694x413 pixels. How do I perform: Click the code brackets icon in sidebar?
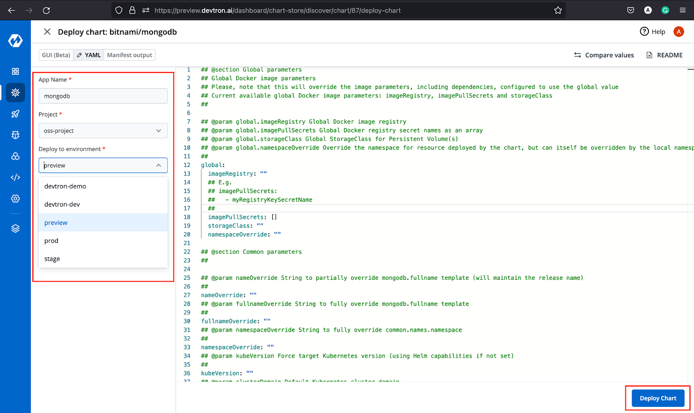[15, 177]
